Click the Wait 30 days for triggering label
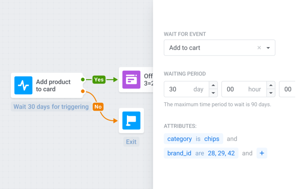Image resolution: width=306 pixels, height=189 pixels. [51, 107]
